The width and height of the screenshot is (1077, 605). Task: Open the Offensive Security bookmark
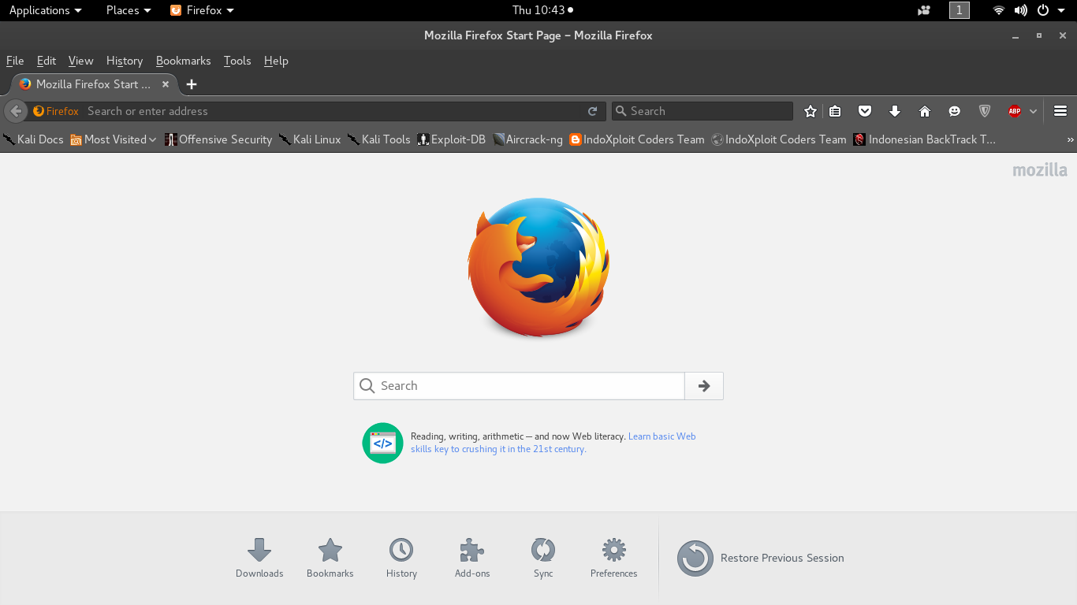tap(218, 139)
